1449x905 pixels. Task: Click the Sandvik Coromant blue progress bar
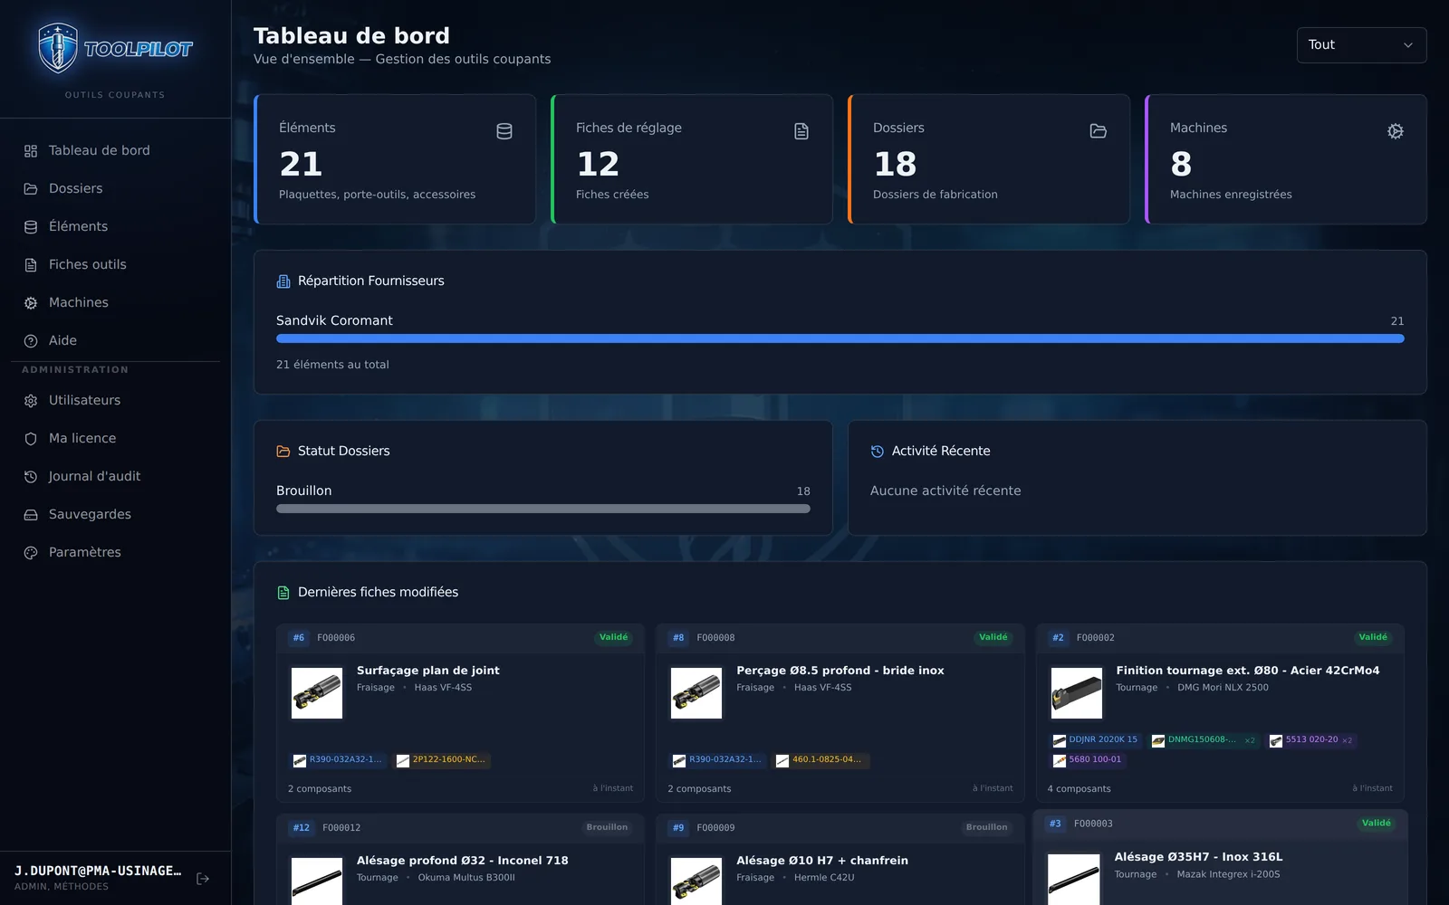point(840,338)
